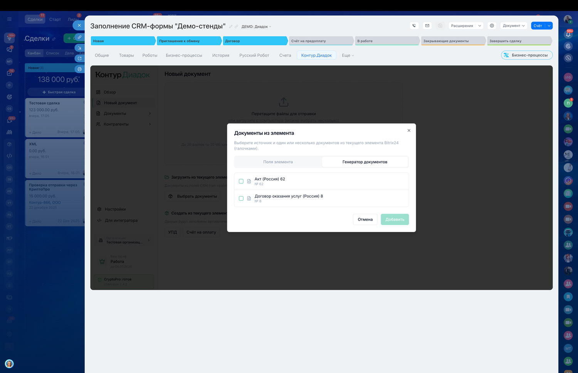
Task: Click the sidebar box cube icon
Action: [9, 144]
